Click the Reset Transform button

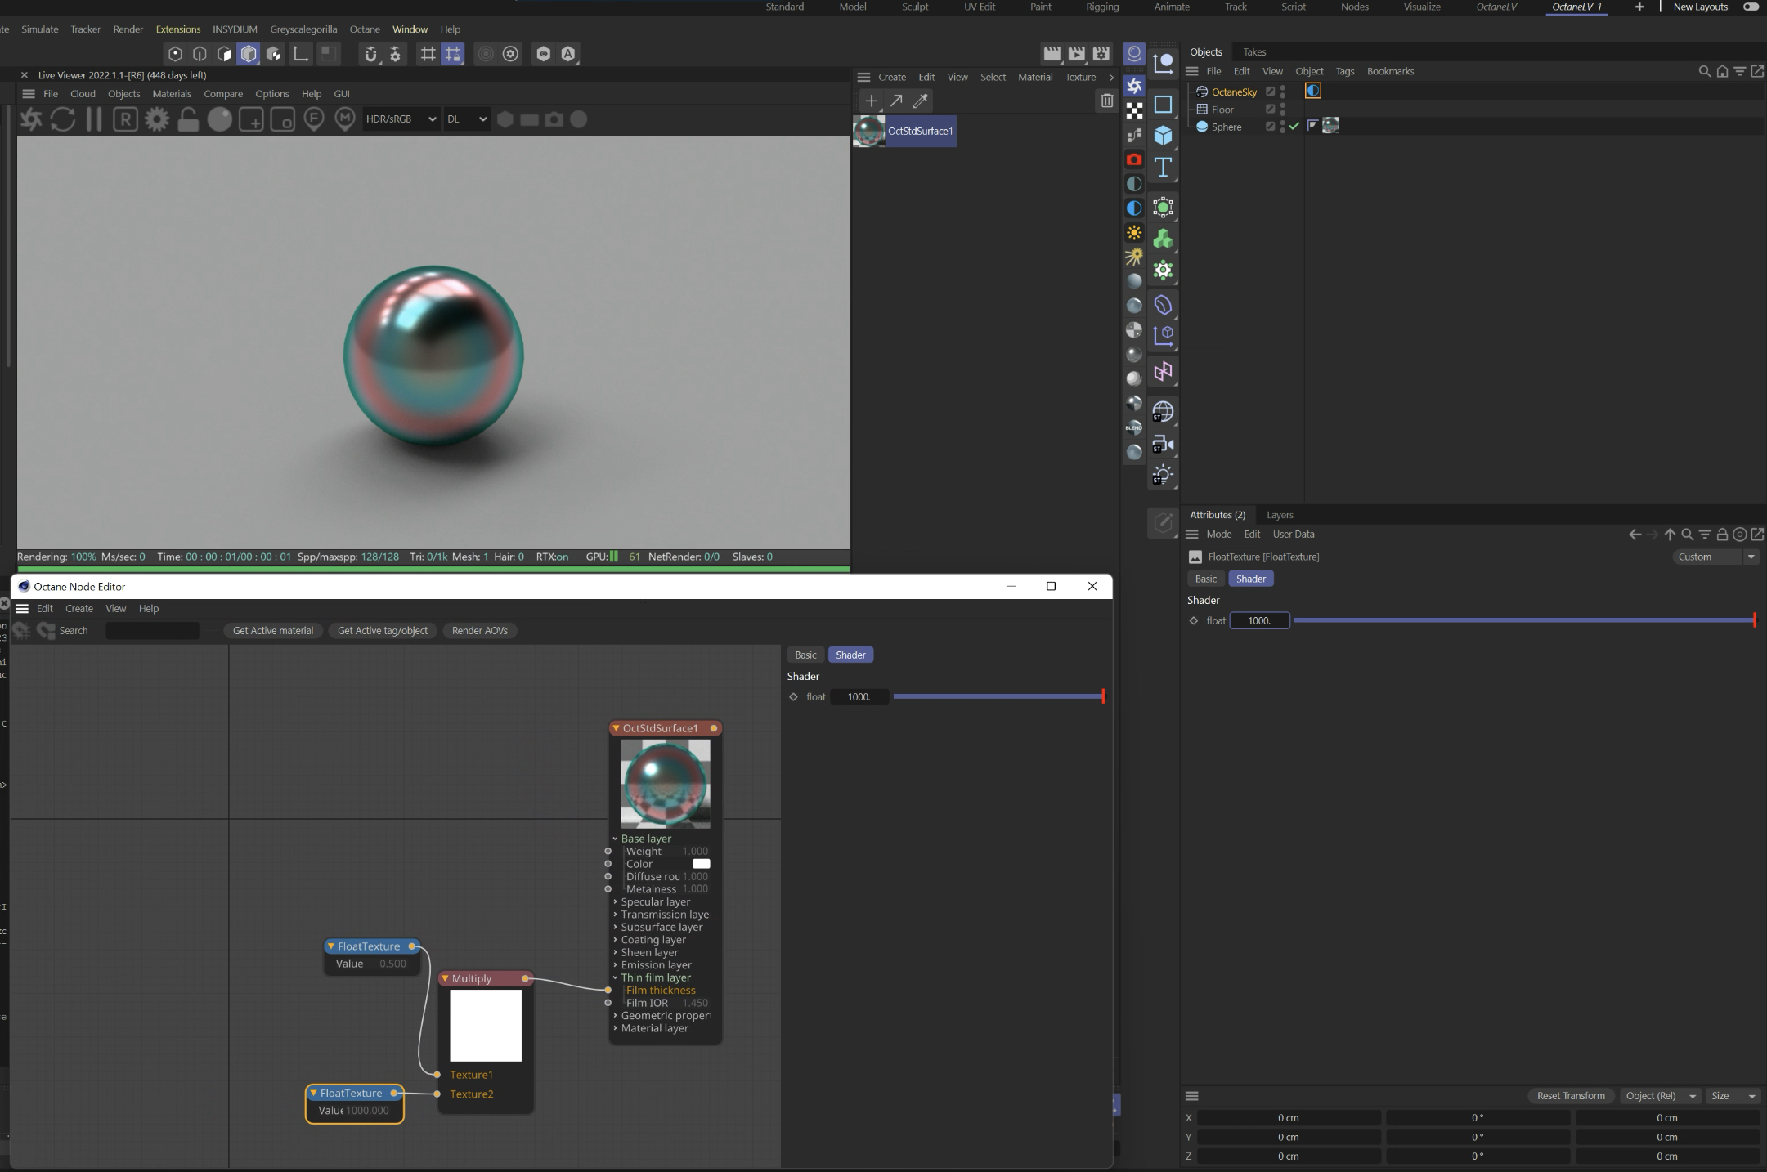coord(1570,1096)
